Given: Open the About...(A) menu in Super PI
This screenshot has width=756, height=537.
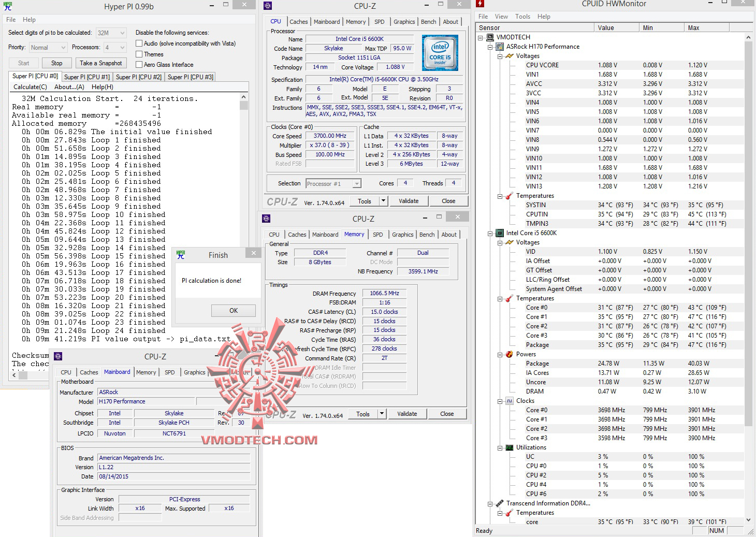Looking at the screenshot, I should coord(69,87).
